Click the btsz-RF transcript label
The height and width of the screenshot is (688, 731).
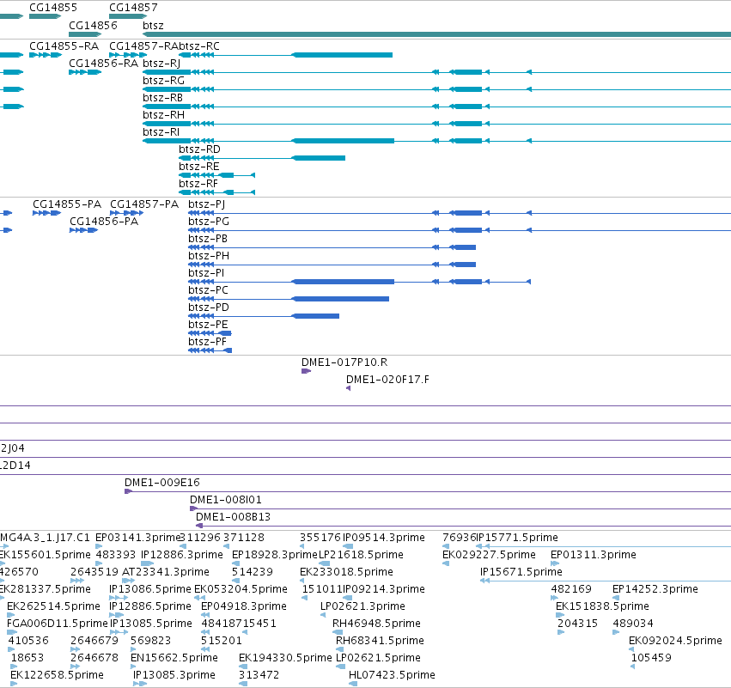pos(198,184)
